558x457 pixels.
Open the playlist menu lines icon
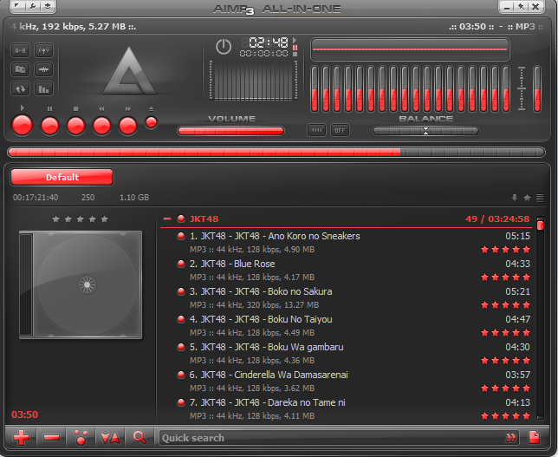pyautogui.click(x=540, y=198)
